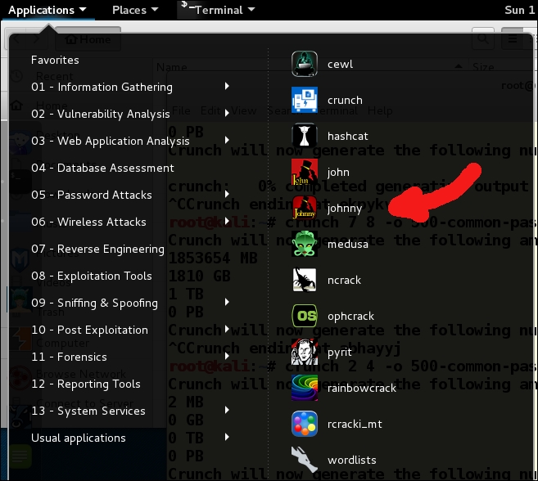This screenshot has height=481, width=538.
Task: Open the Applications menu
Action: (47, 10)
